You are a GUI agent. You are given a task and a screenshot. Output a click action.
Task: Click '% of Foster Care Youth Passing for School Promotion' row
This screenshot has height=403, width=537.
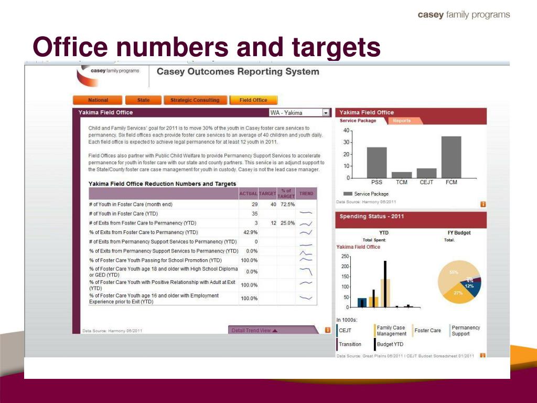pyautogui.click(x=203, y=260)
